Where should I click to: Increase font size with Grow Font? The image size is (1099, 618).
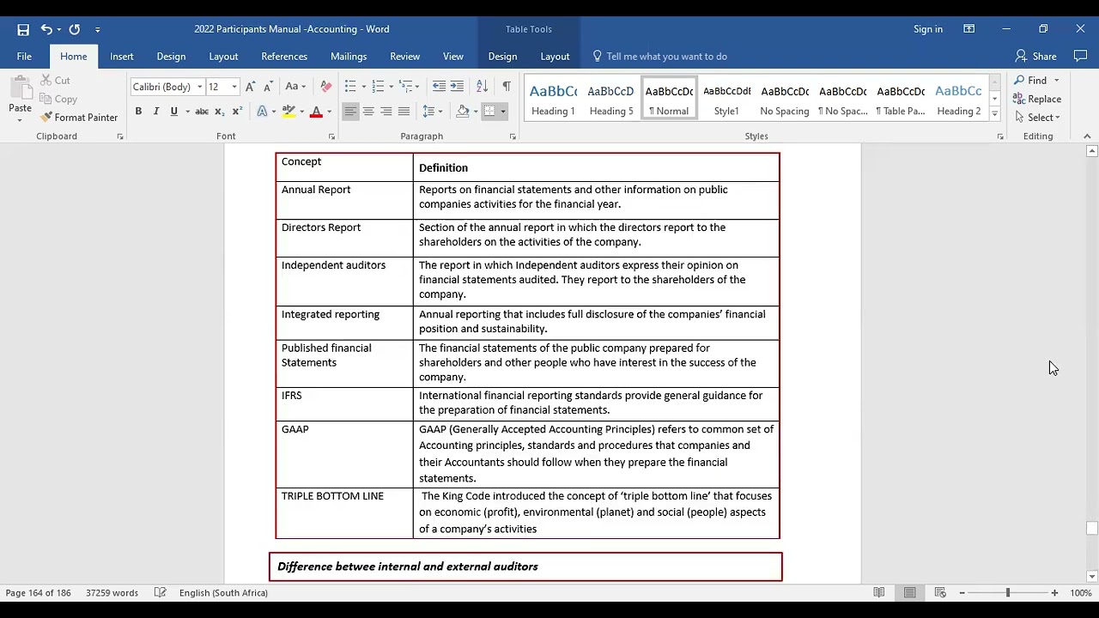click(x=250, y=87)
